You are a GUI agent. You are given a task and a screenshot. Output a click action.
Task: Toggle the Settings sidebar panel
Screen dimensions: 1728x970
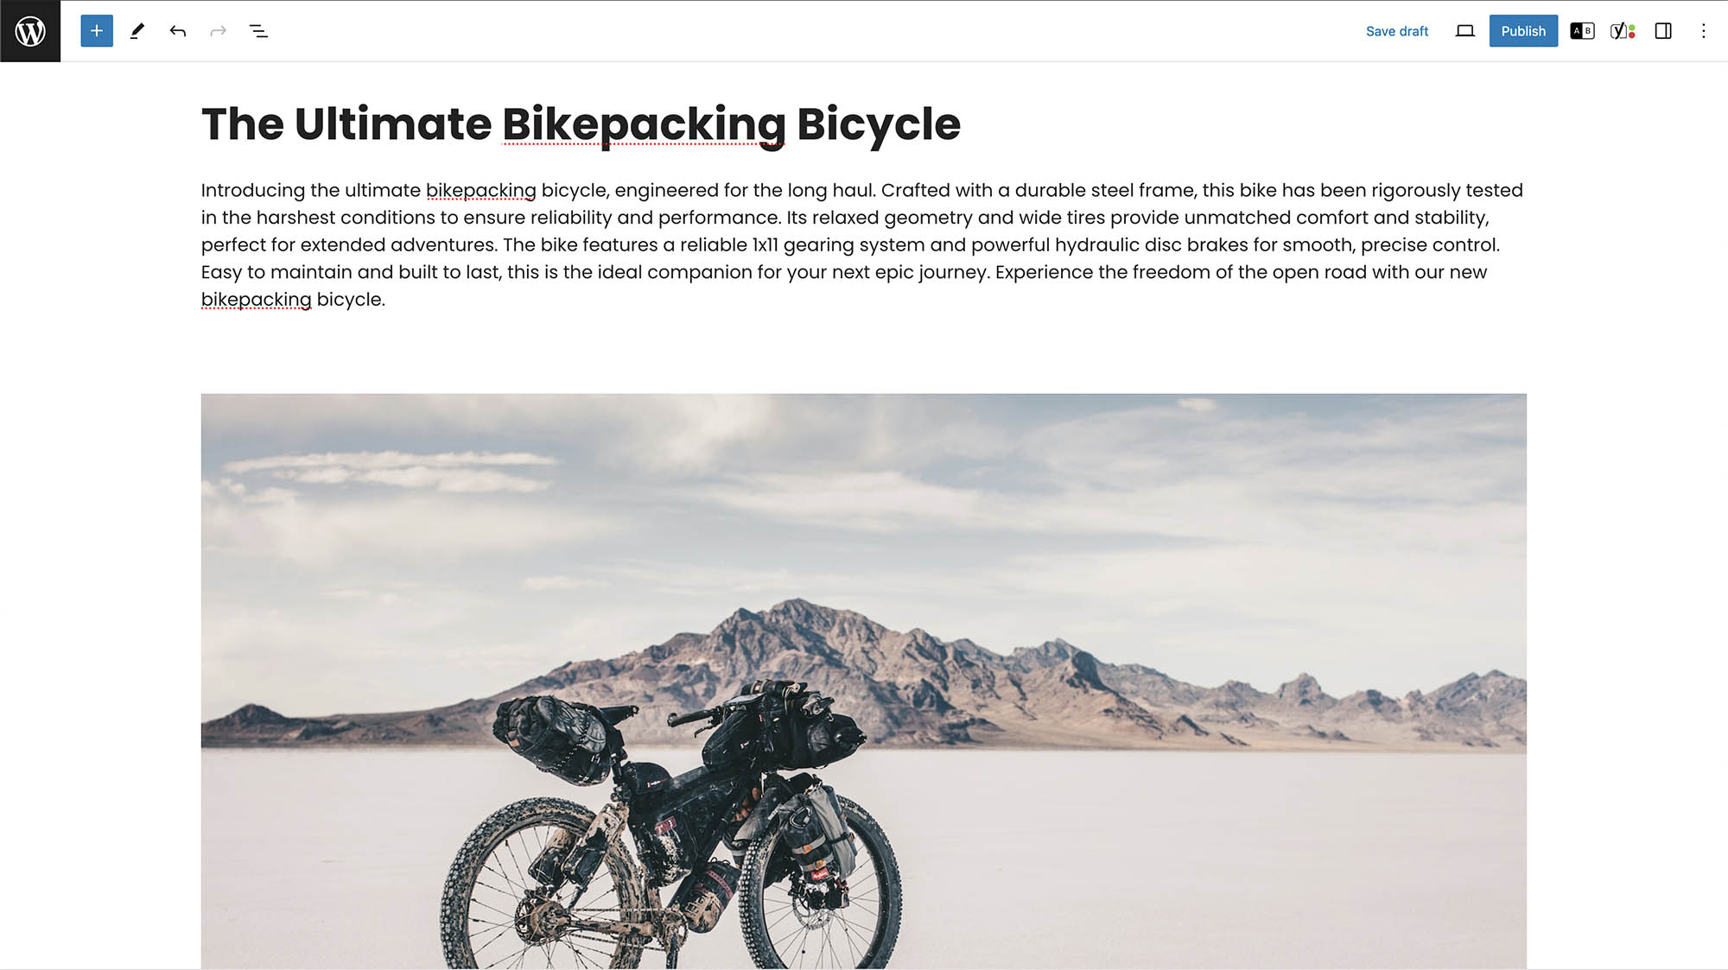1663,31
